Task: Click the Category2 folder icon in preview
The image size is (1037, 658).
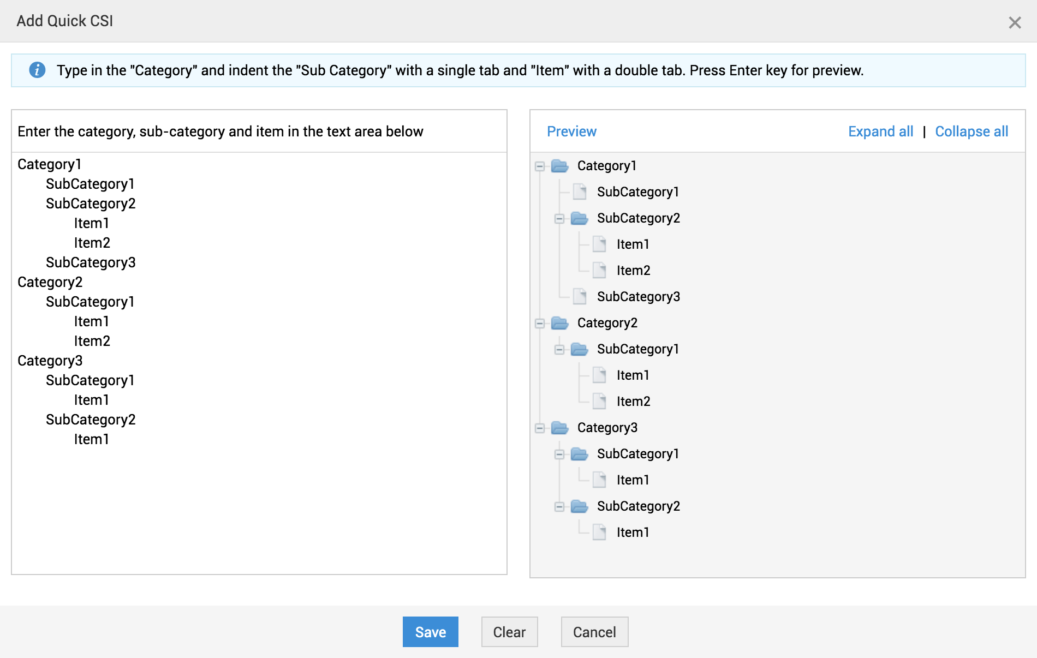Action: tap(560, 323)
